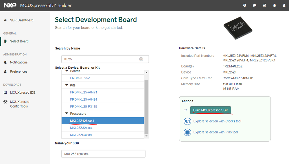Screen dimensions: 289x164
Task: Clear the search field with X icon
Action: (x=141, y=59)
